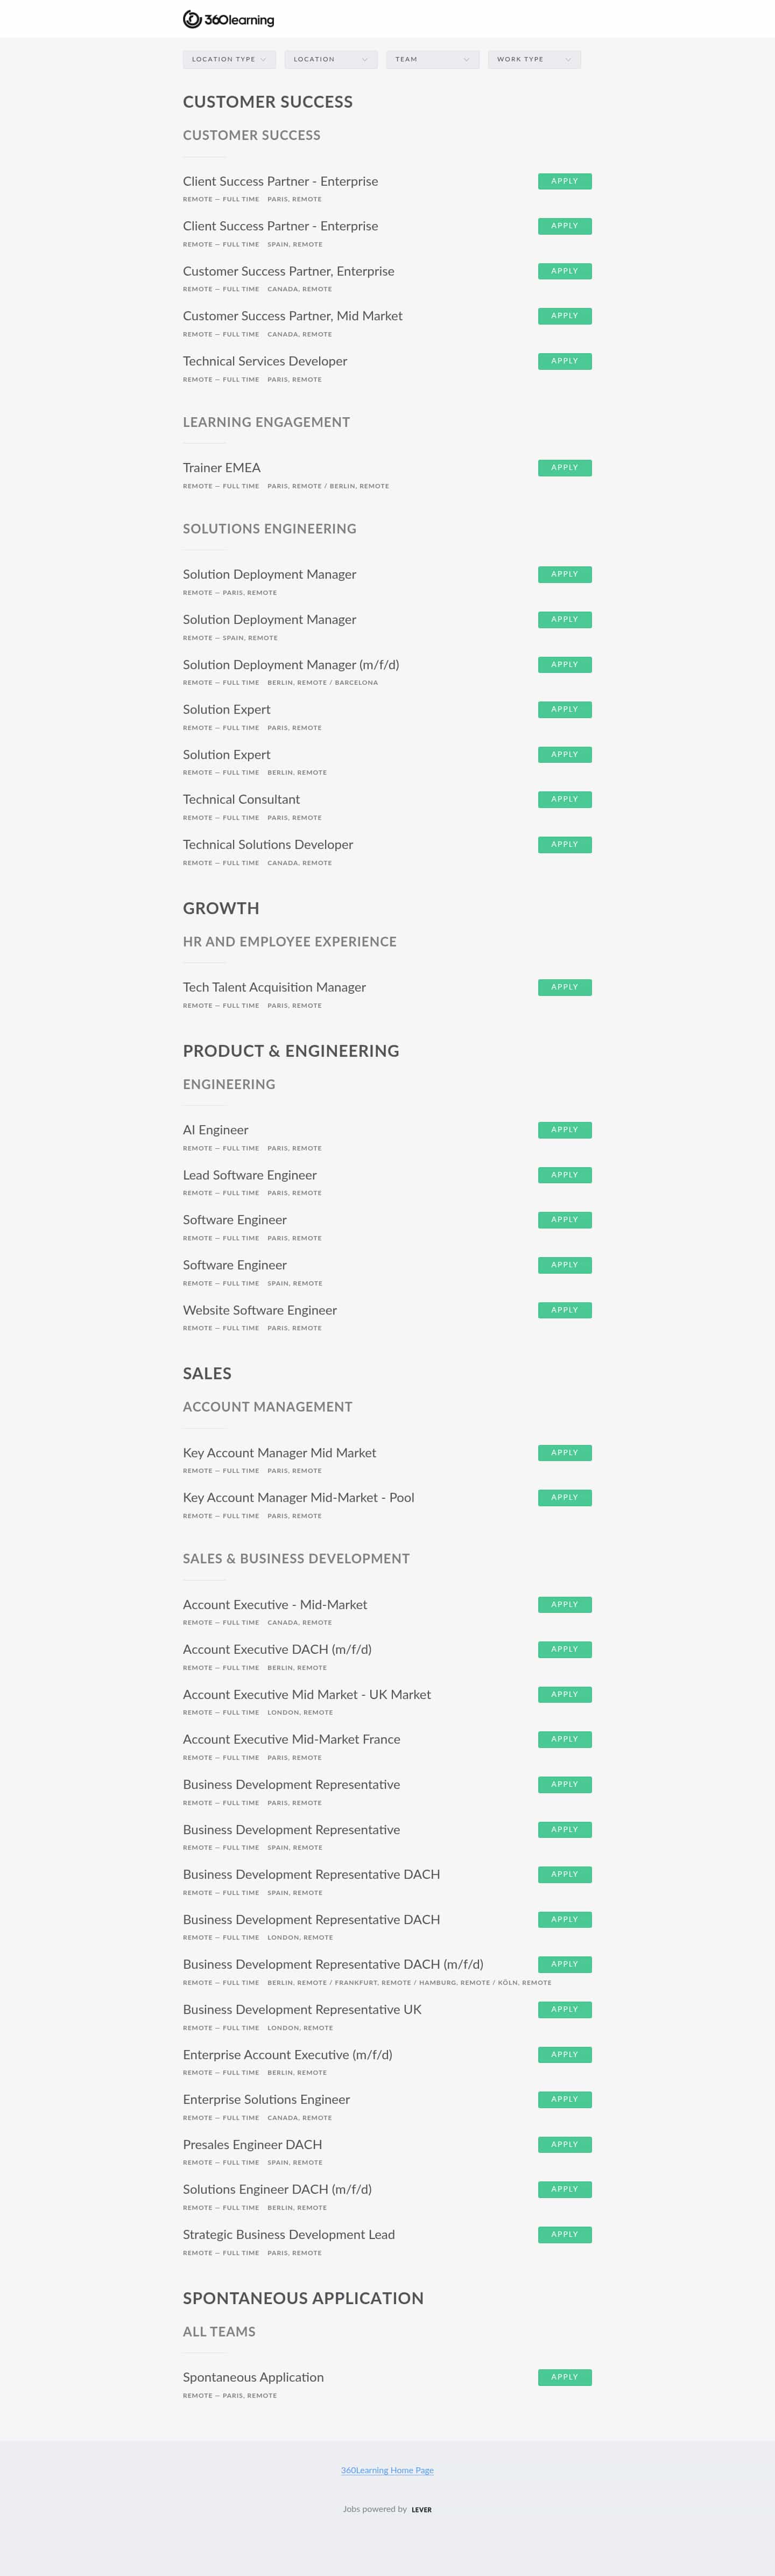
Task: Expand the Work Type filter dropdown
Action: (x=534, y=59)
